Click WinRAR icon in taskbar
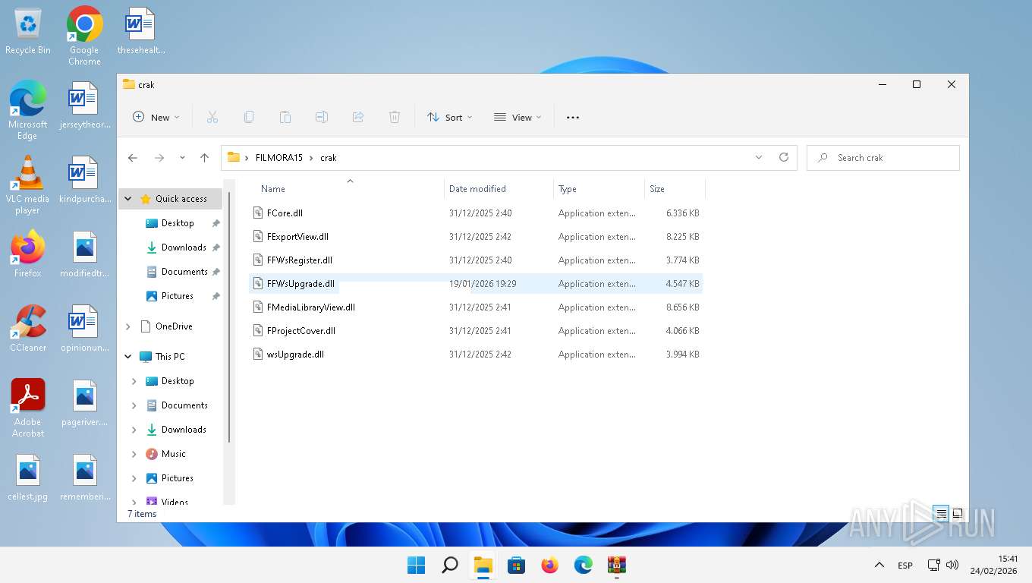This screenshot has width=1032, height=583. click(x=617, y=565)
